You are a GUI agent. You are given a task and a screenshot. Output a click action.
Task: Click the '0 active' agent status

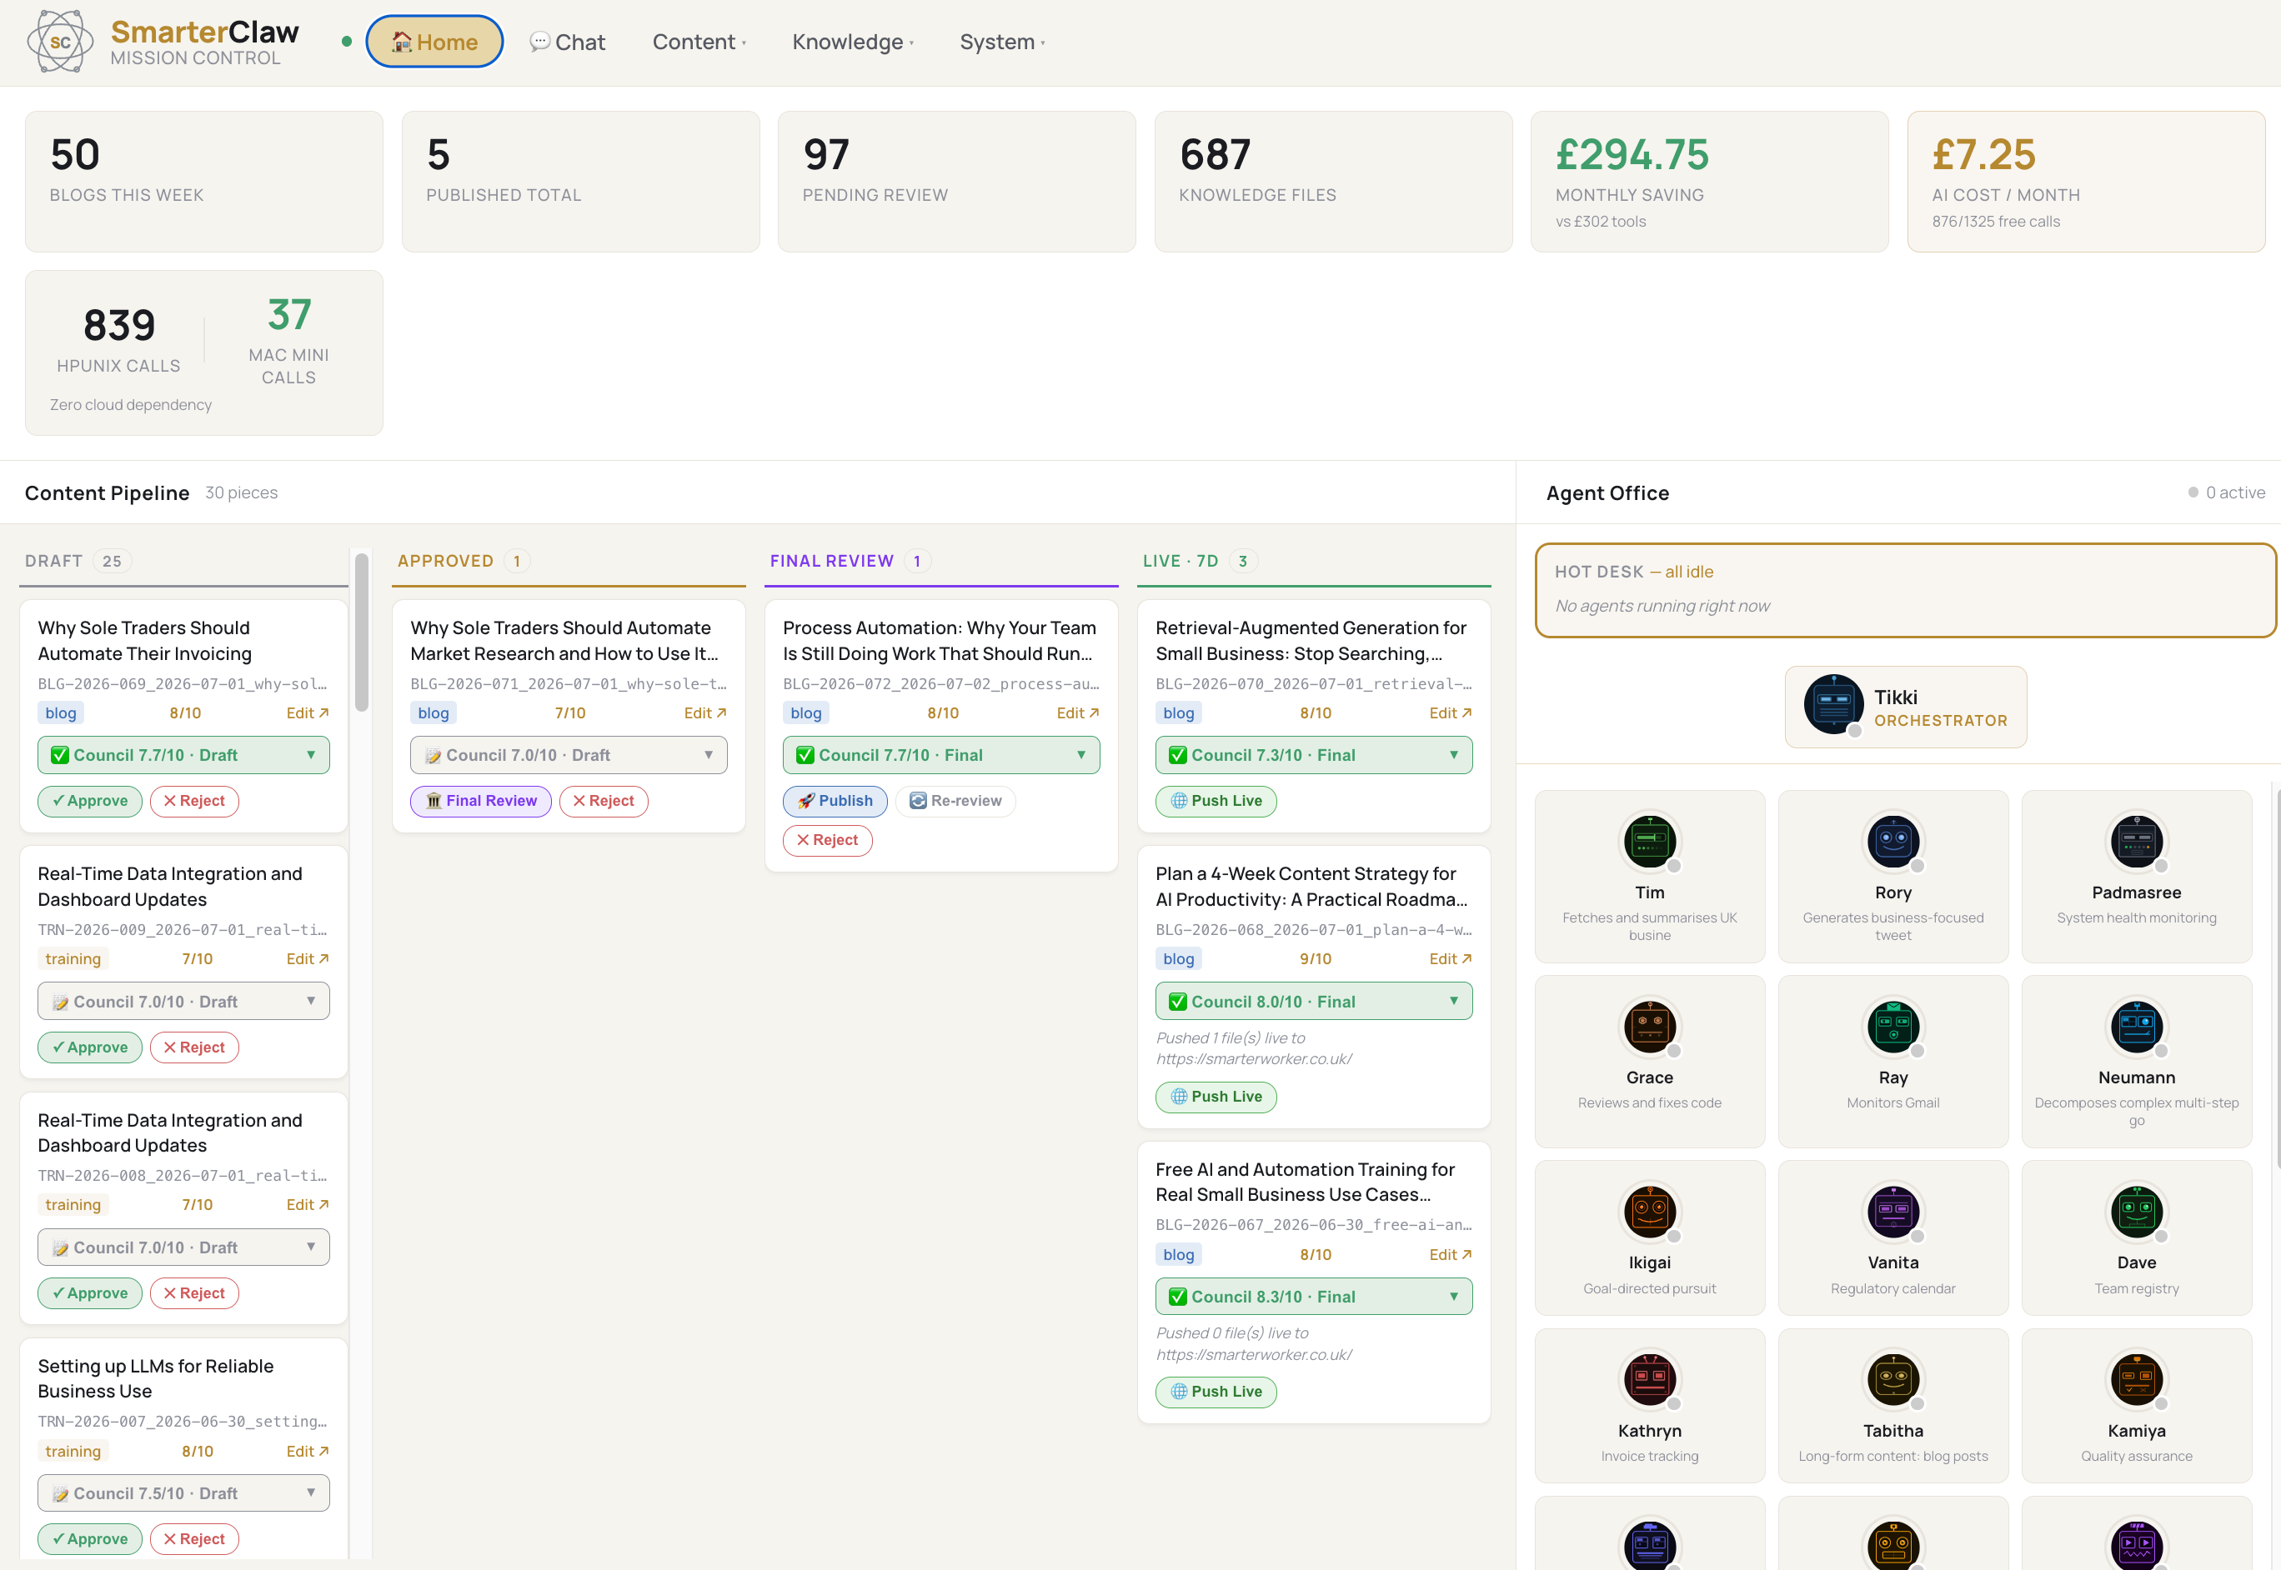coord(2226,492)
